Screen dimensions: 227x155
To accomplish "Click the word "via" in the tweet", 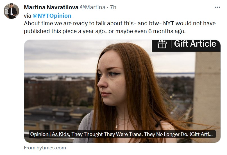I will 28,15.
